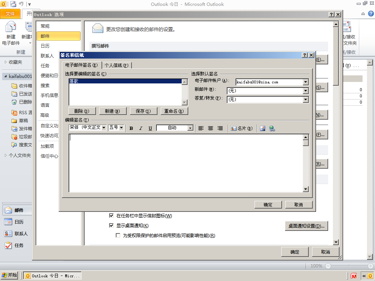Expand 收藏夹 in navigation pane
Screen dimensions: 375x281
(x=5, y=62)
